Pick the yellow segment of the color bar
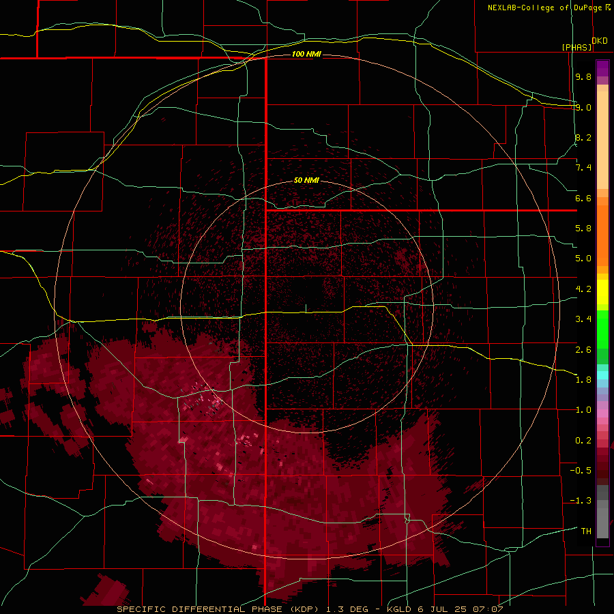614x614 pixels. (x=602, y=292)
